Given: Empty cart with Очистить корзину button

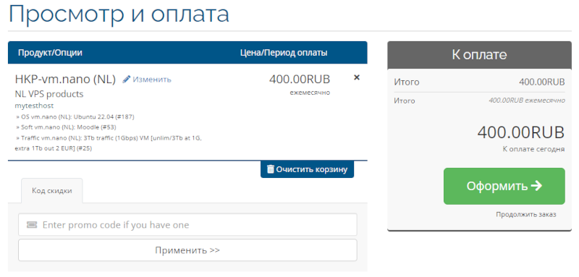Looking at the screenshot, I should pyautogui.click(x=307, y=169).
